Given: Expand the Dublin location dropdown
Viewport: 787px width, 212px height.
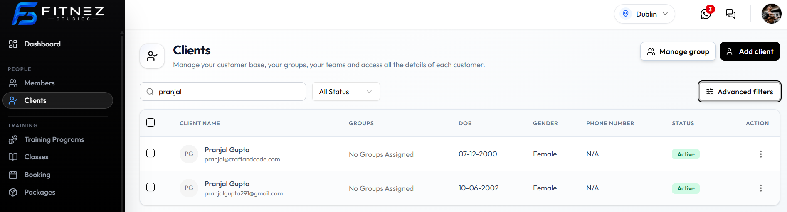Looking at the screenshot, I should click(644, 14).
